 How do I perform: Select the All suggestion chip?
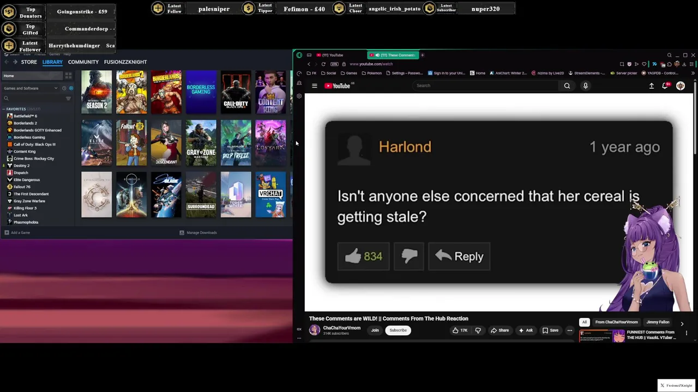(x=584, y=322)
